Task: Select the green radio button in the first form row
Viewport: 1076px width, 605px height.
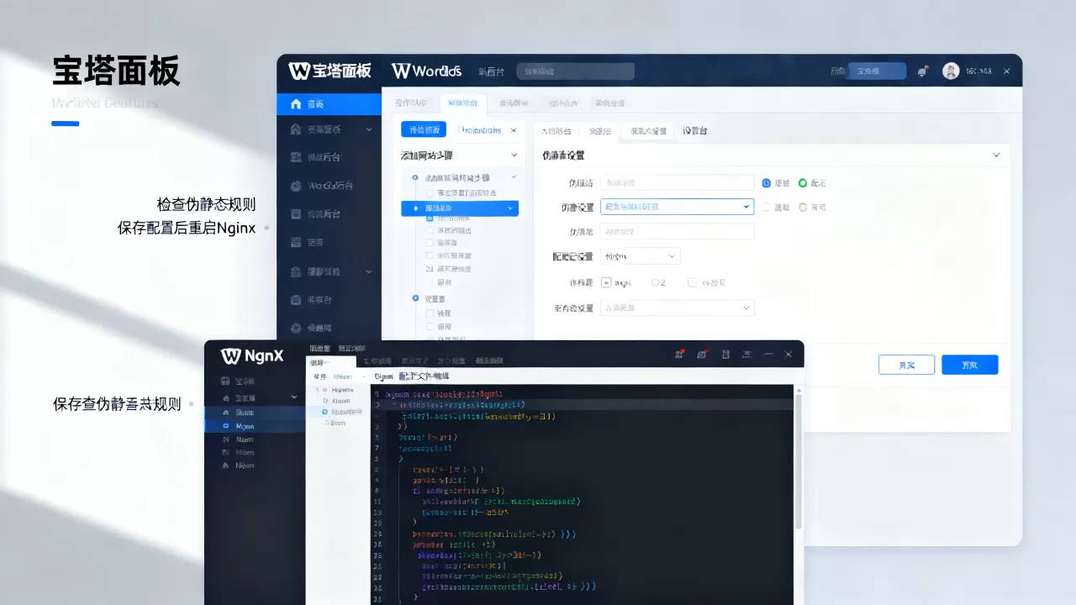Action: (x=802, y=182)
